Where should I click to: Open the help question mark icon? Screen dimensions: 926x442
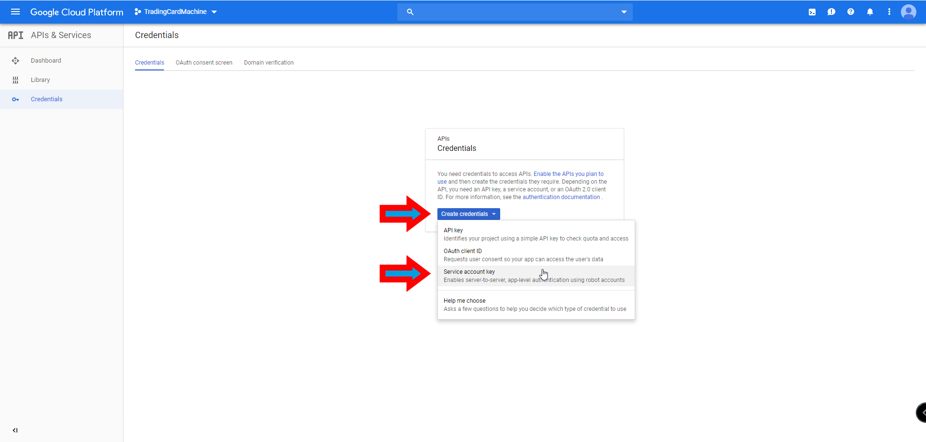pyautogui.click(x=851, y=12)
